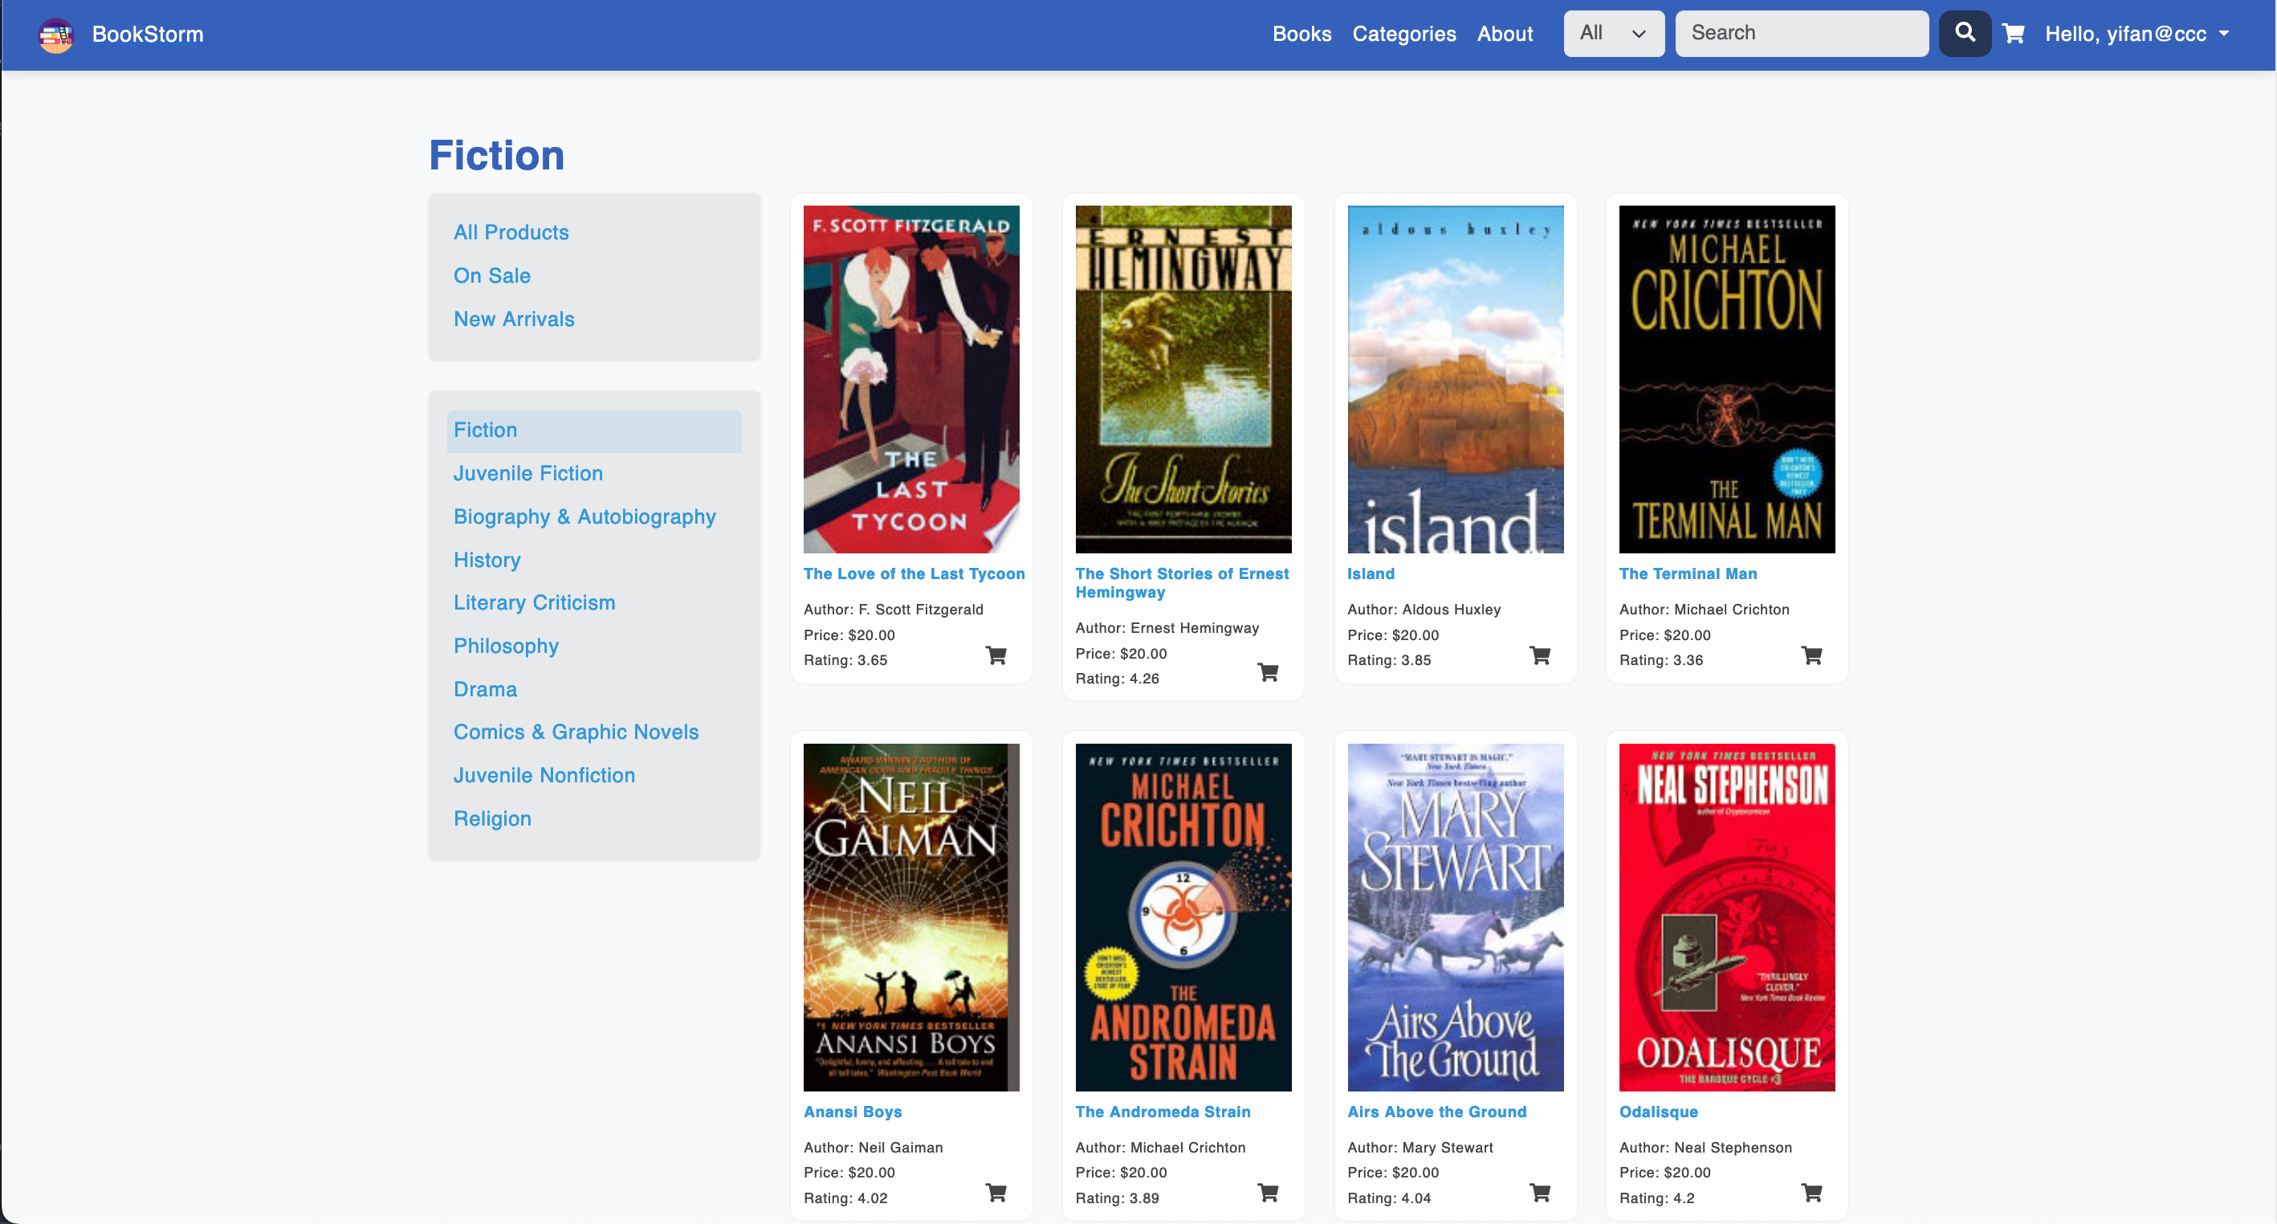Select On Sale in sidebar
The width and height of the screenshot is (2277, 1224).
[x=491, y=276]
